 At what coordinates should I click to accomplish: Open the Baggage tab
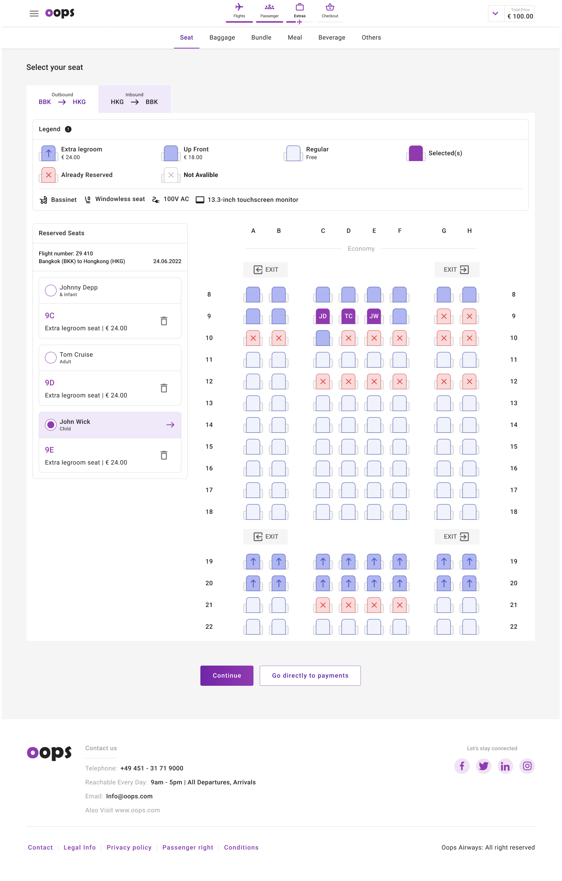tap(222, 38)
